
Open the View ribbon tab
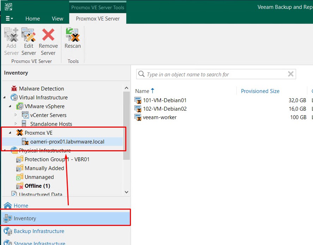tap(58, 19)
